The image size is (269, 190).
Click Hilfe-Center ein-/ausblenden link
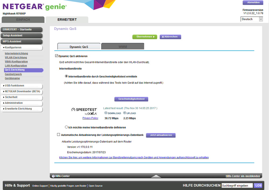243,176
